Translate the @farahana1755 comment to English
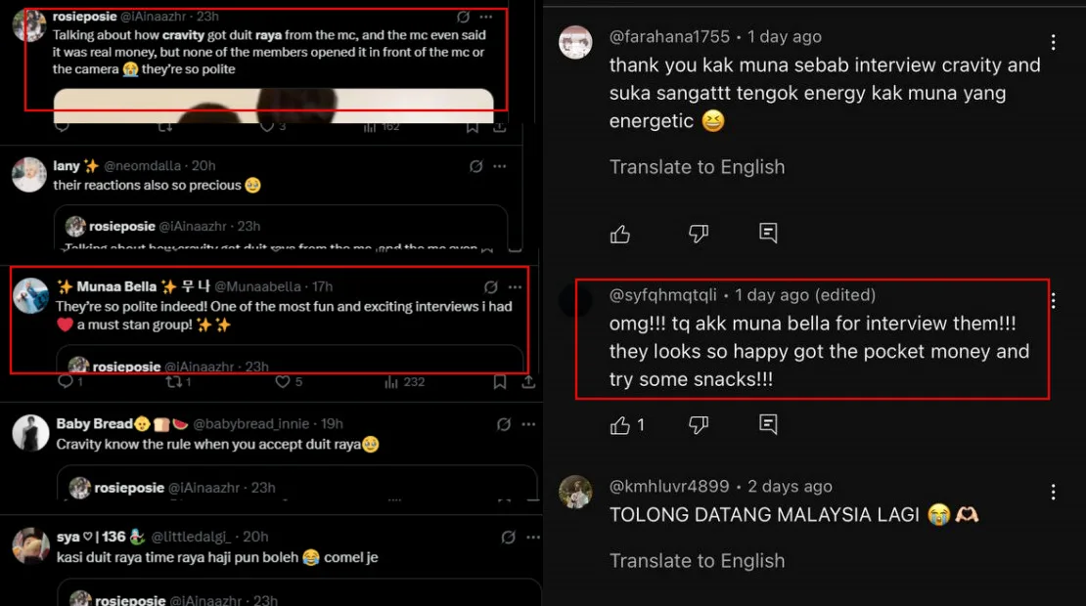 click(697, 167)
